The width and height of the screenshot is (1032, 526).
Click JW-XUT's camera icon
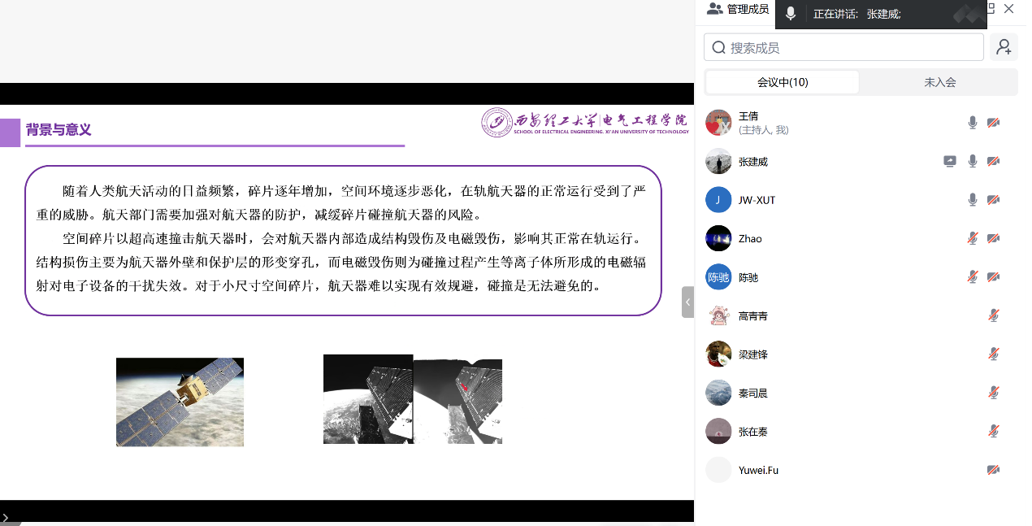point(993,200)
